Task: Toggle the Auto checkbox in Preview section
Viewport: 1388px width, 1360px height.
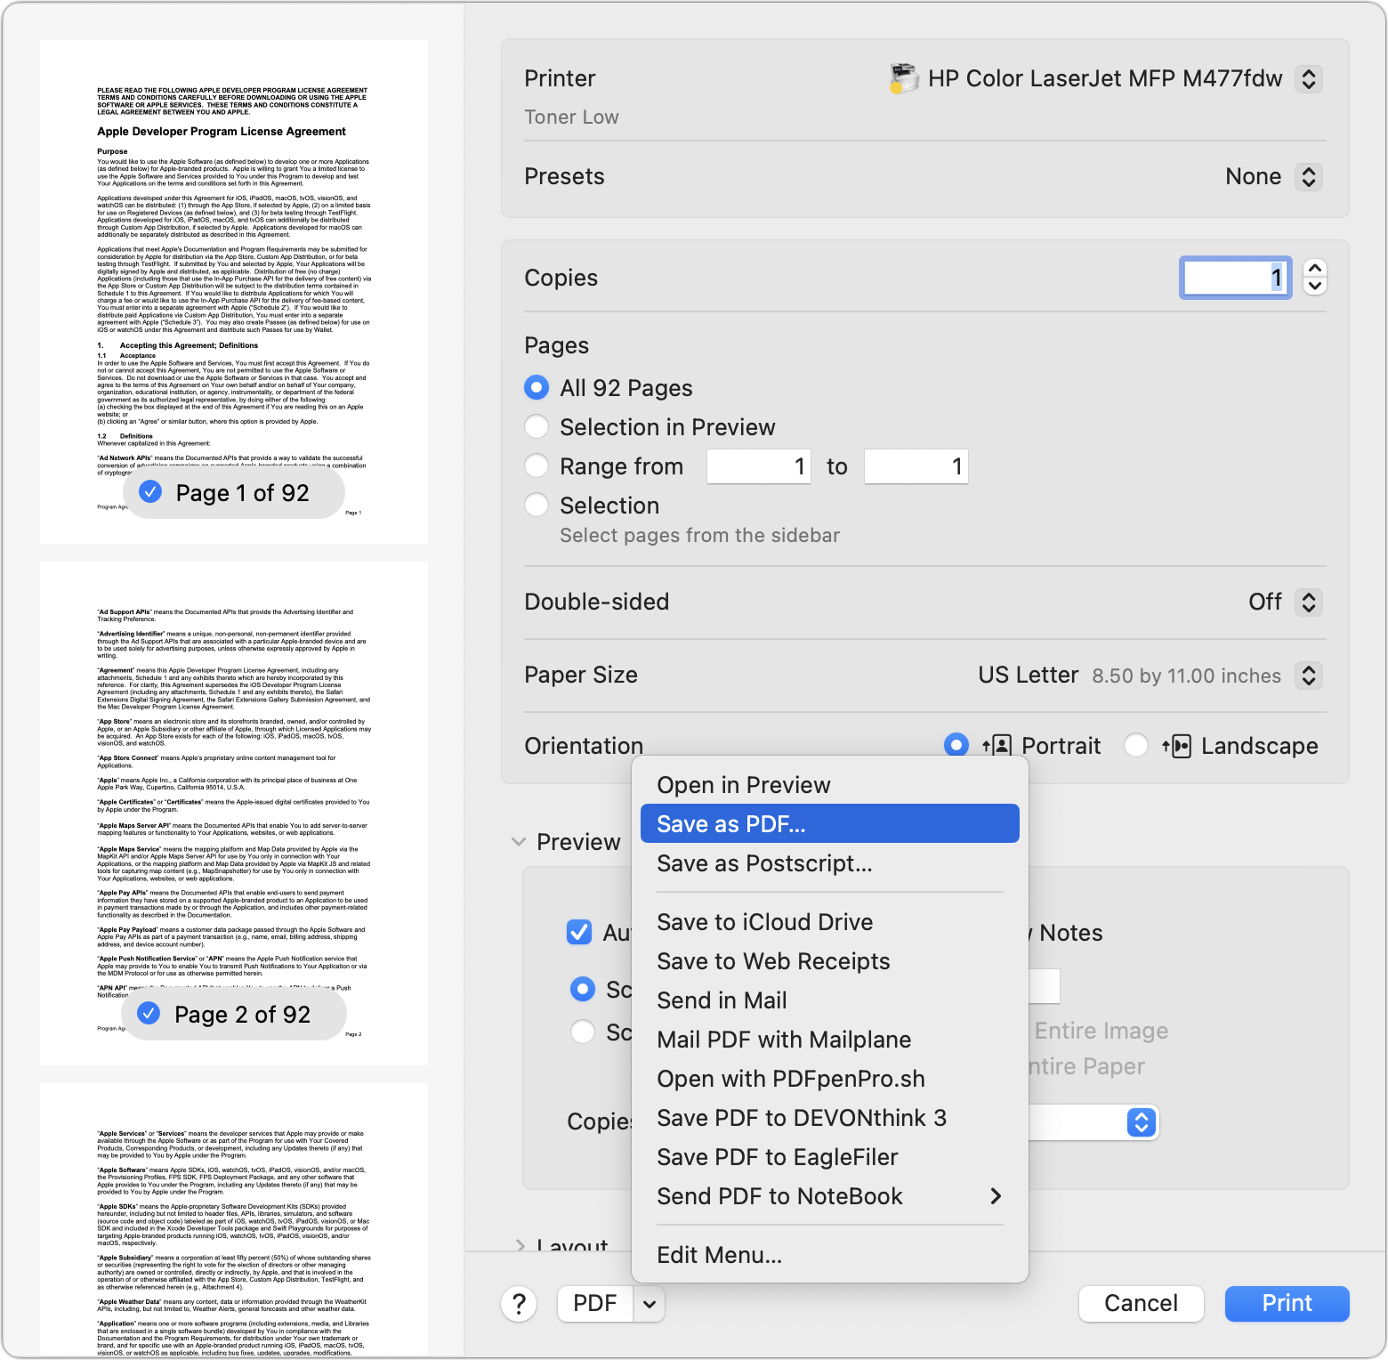Action: click(579, 932)
